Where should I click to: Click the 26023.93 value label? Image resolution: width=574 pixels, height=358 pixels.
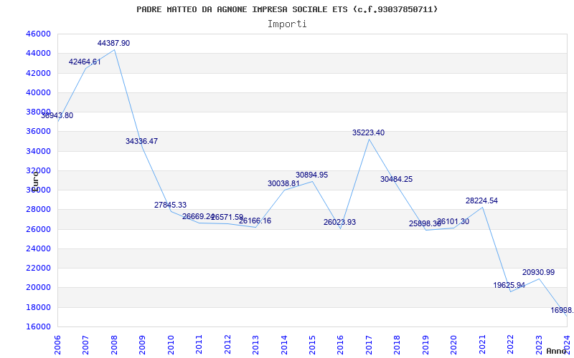click(x=339, y=223)
